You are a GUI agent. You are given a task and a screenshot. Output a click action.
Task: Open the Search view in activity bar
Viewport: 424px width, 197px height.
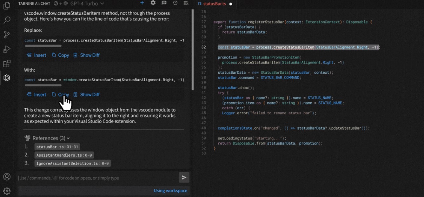pos(7,20)
